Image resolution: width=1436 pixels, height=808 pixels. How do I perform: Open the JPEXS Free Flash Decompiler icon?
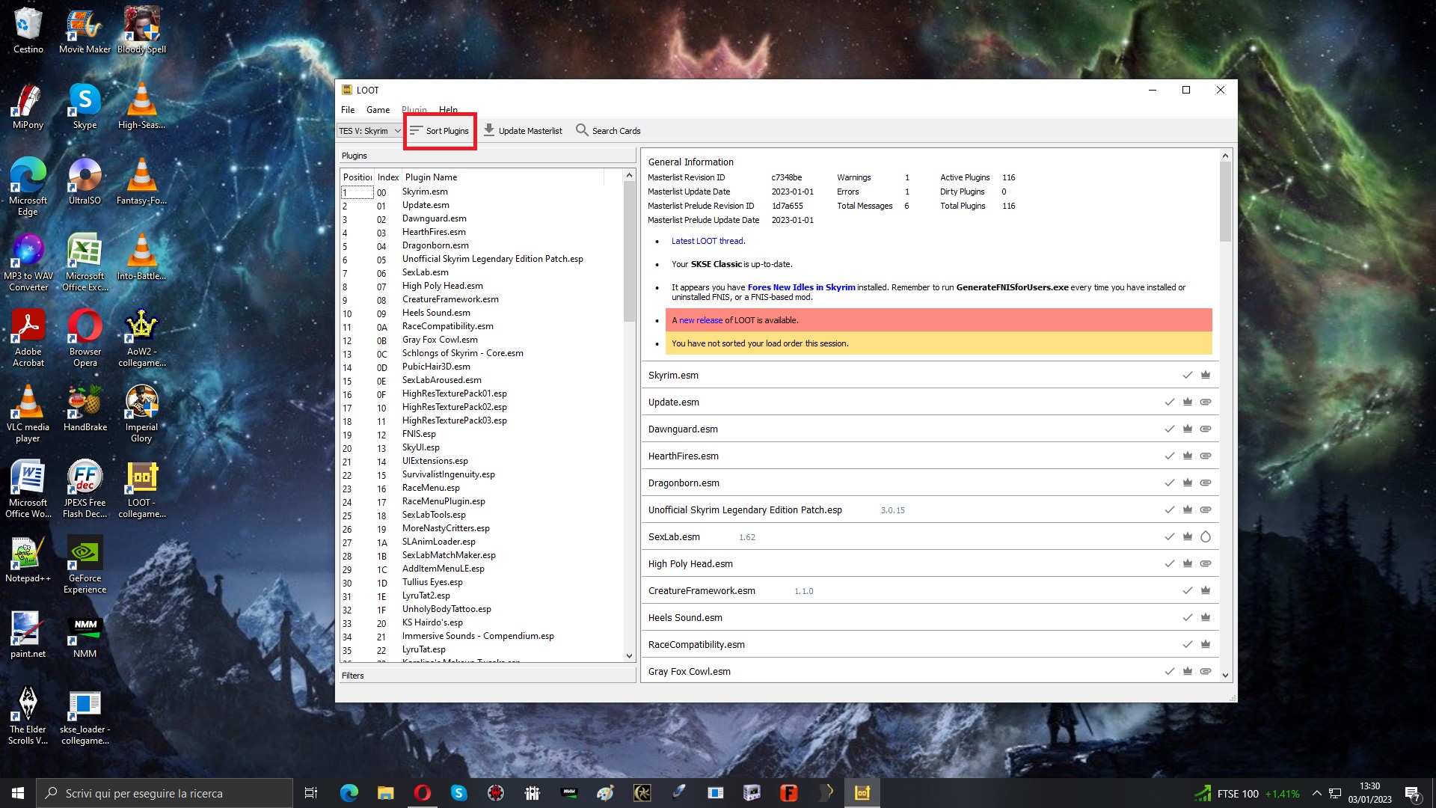85,489
